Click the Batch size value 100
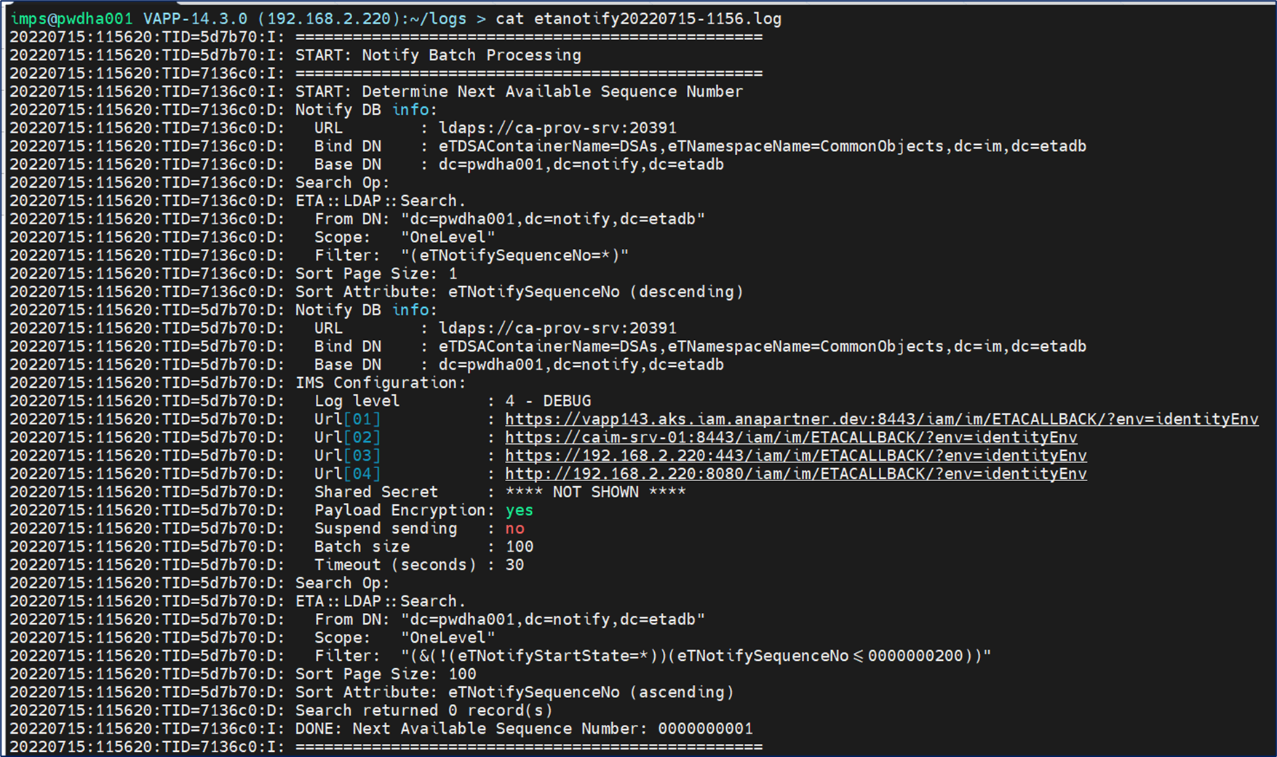The height and width of the screenshot is (757, 1277). (x=520, y=547)
